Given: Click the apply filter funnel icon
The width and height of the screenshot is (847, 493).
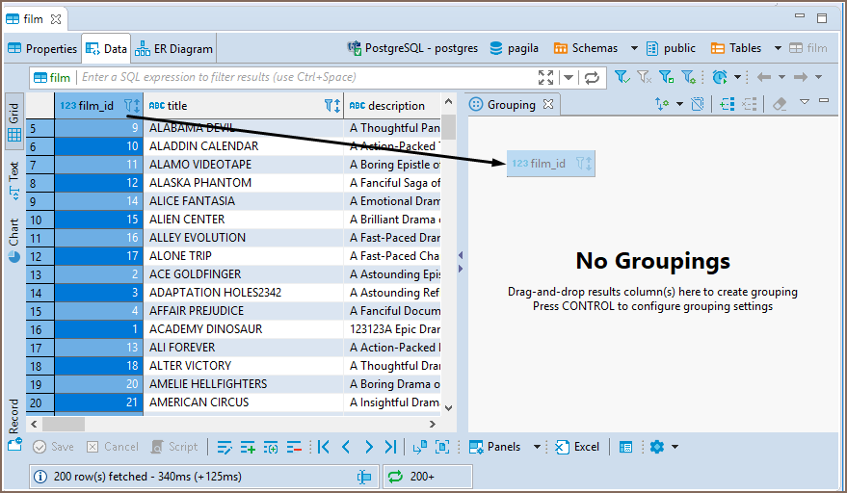Looking at the screenshot, I should click(622, 77).
